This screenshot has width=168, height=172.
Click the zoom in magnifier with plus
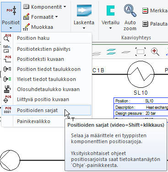click(x=155, y=52)
